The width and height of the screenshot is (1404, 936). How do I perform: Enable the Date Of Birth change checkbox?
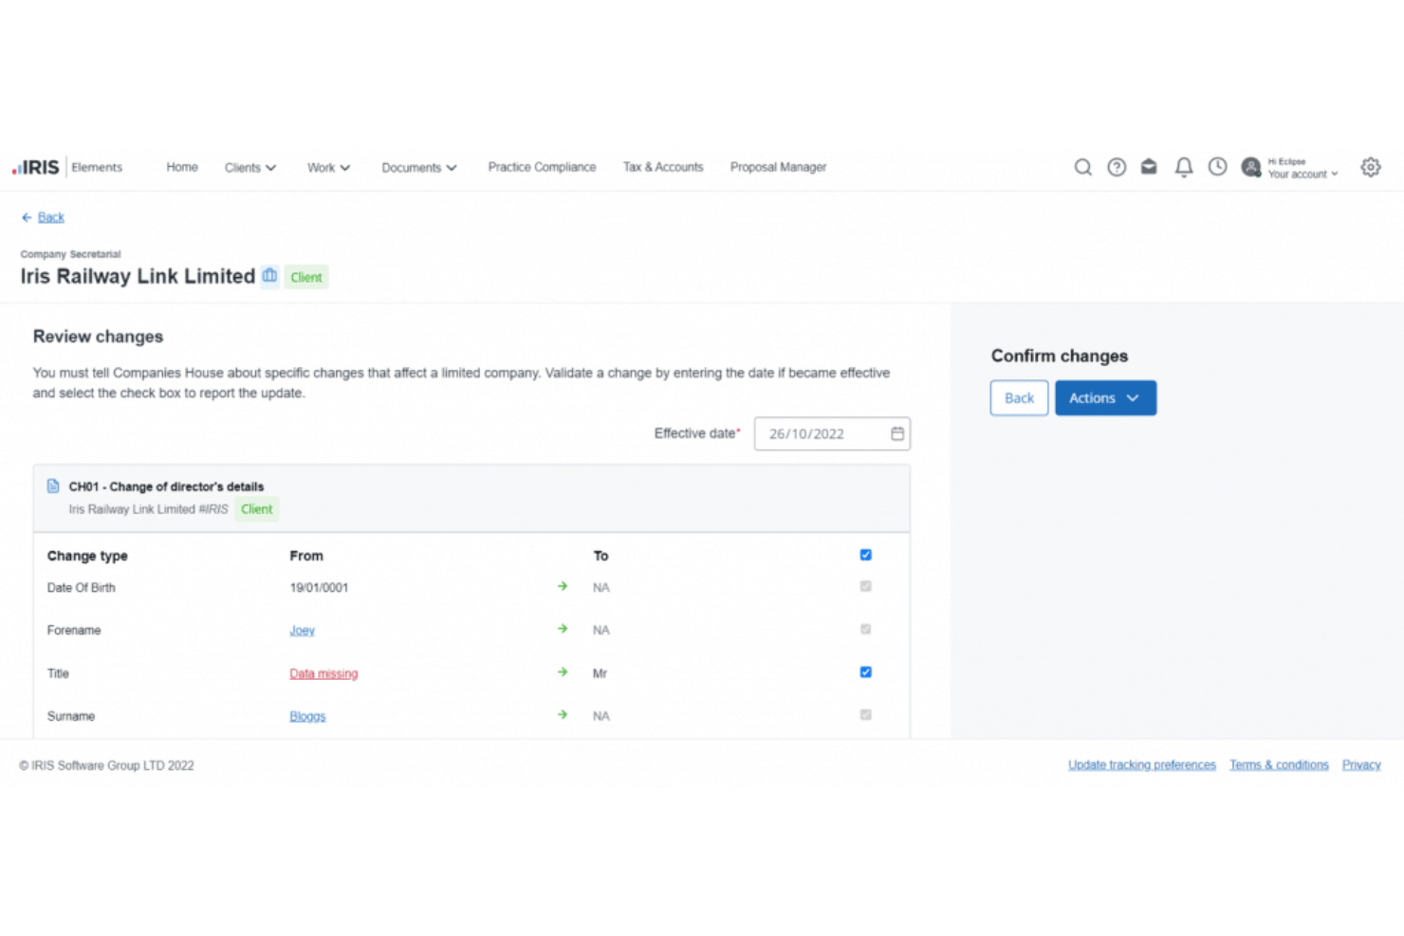864,586
